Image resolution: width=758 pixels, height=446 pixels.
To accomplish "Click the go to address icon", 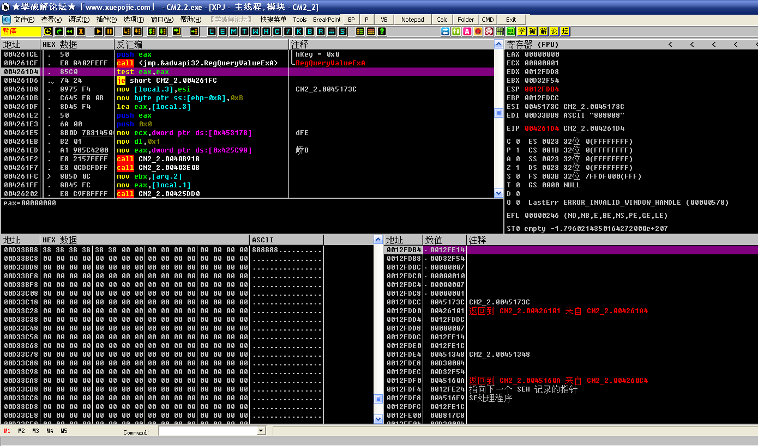I will pyautogui.click(x=194, y=32).
